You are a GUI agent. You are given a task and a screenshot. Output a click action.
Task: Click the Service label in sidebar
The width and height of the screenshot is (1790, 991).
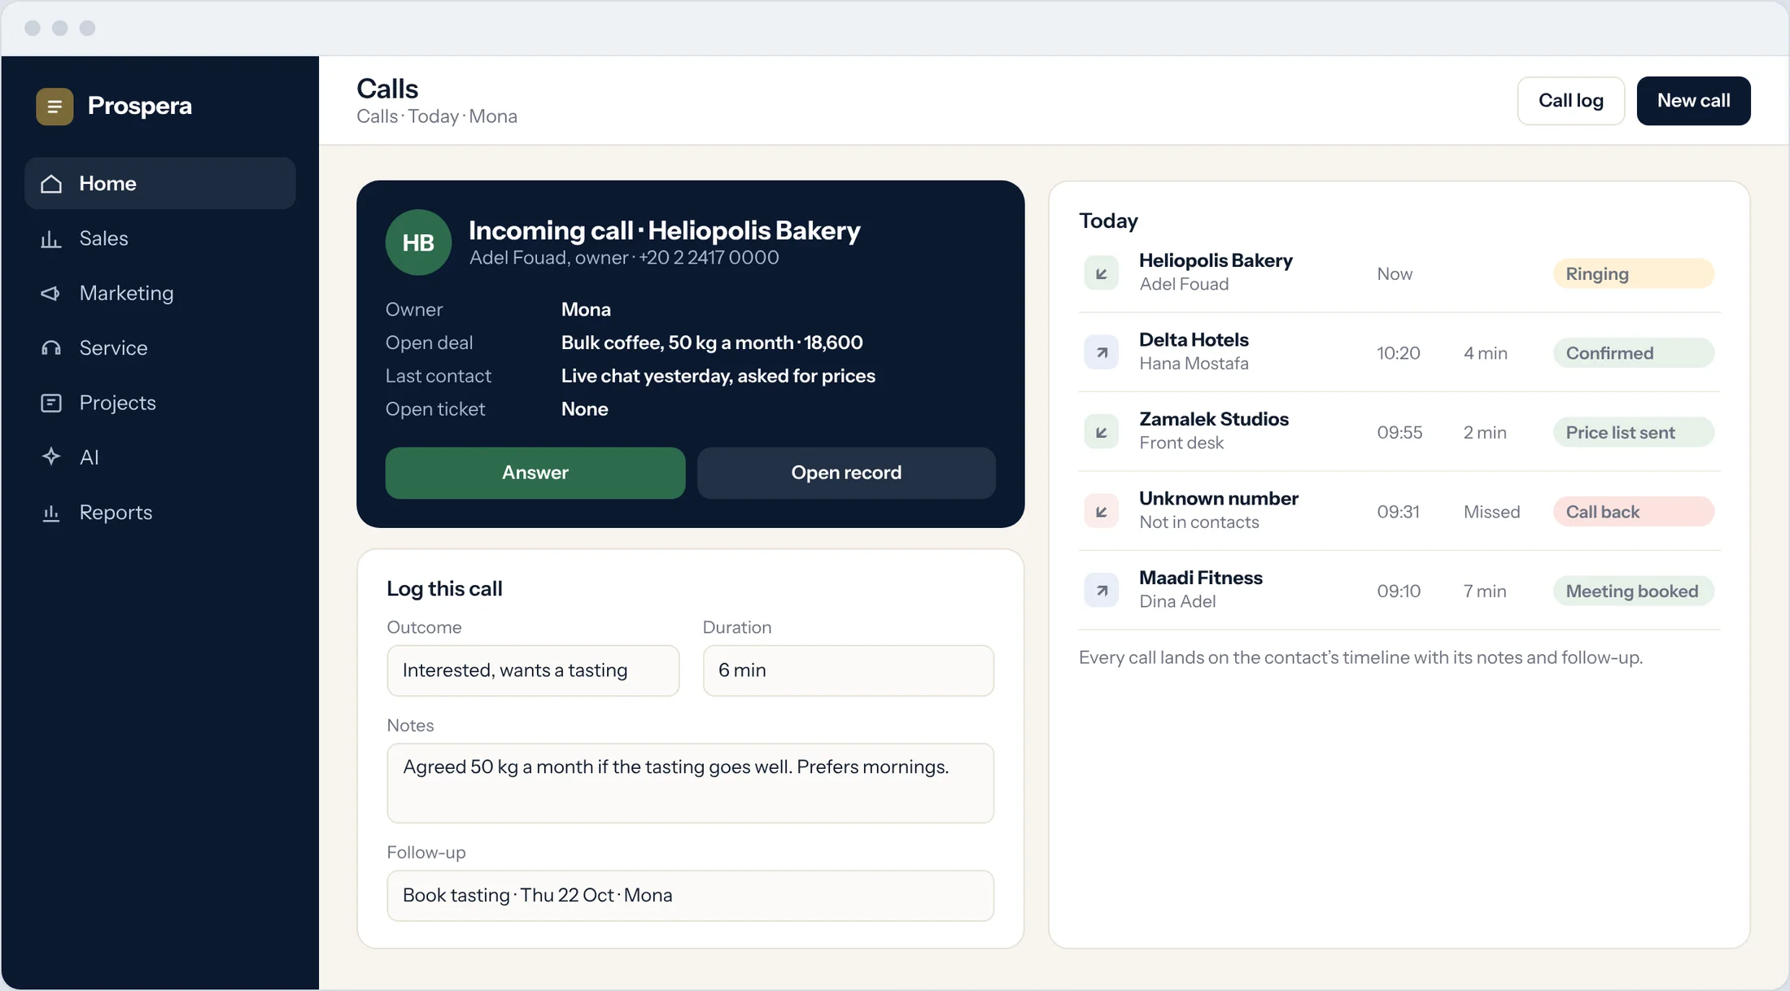point(113,348)
